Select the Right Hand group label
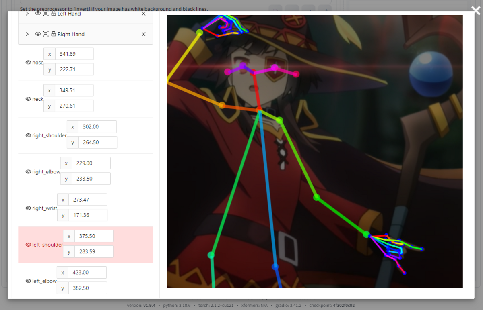 (x=71, y=34)
